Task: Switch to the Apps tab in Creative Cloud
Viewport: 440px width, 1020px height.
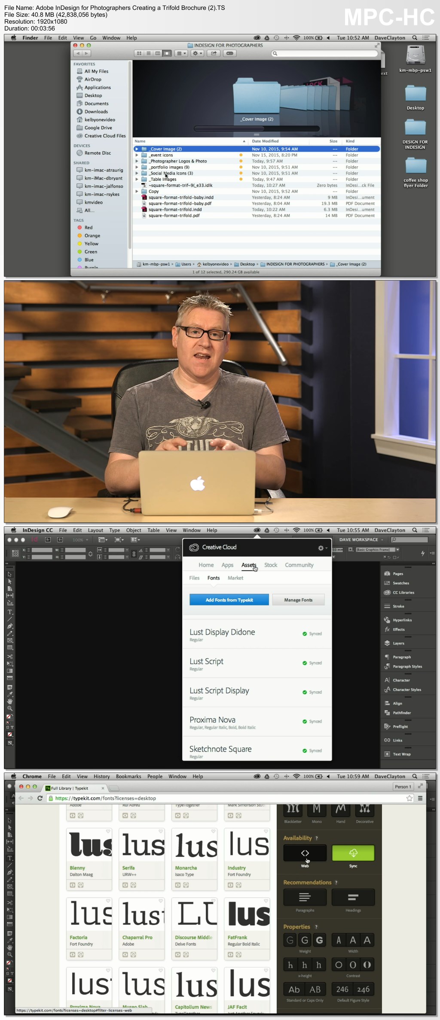Action: point(227,565)
